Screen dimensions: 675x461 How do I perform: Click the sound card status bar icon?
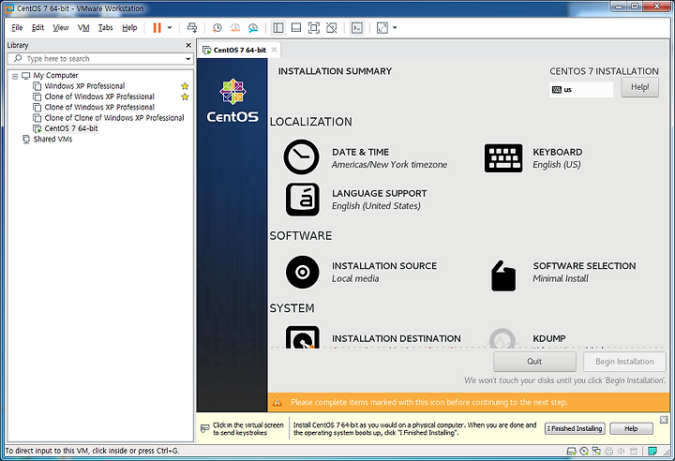click(622, 451)
